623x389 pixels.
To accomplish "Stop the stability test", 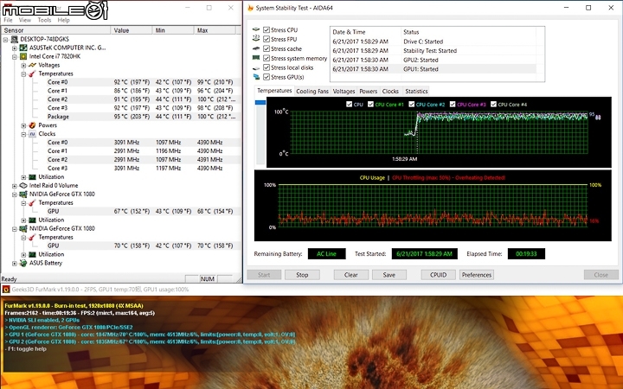I will [302, 275].
